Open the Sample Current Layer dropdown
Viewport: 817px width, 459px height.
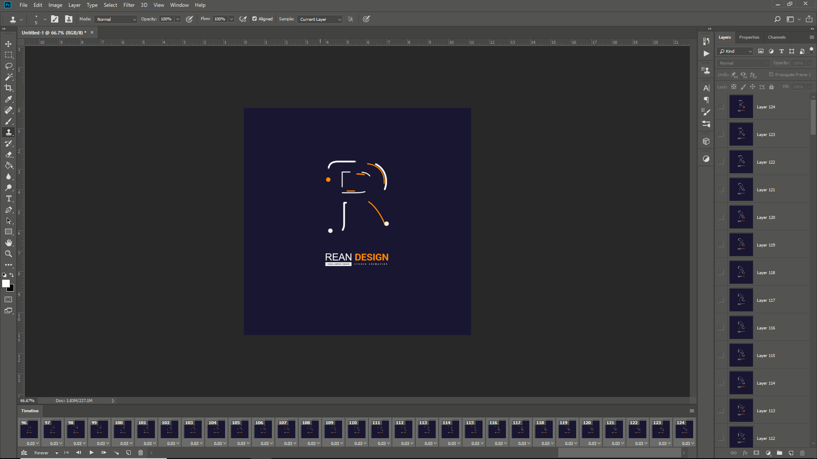point(320,19)
